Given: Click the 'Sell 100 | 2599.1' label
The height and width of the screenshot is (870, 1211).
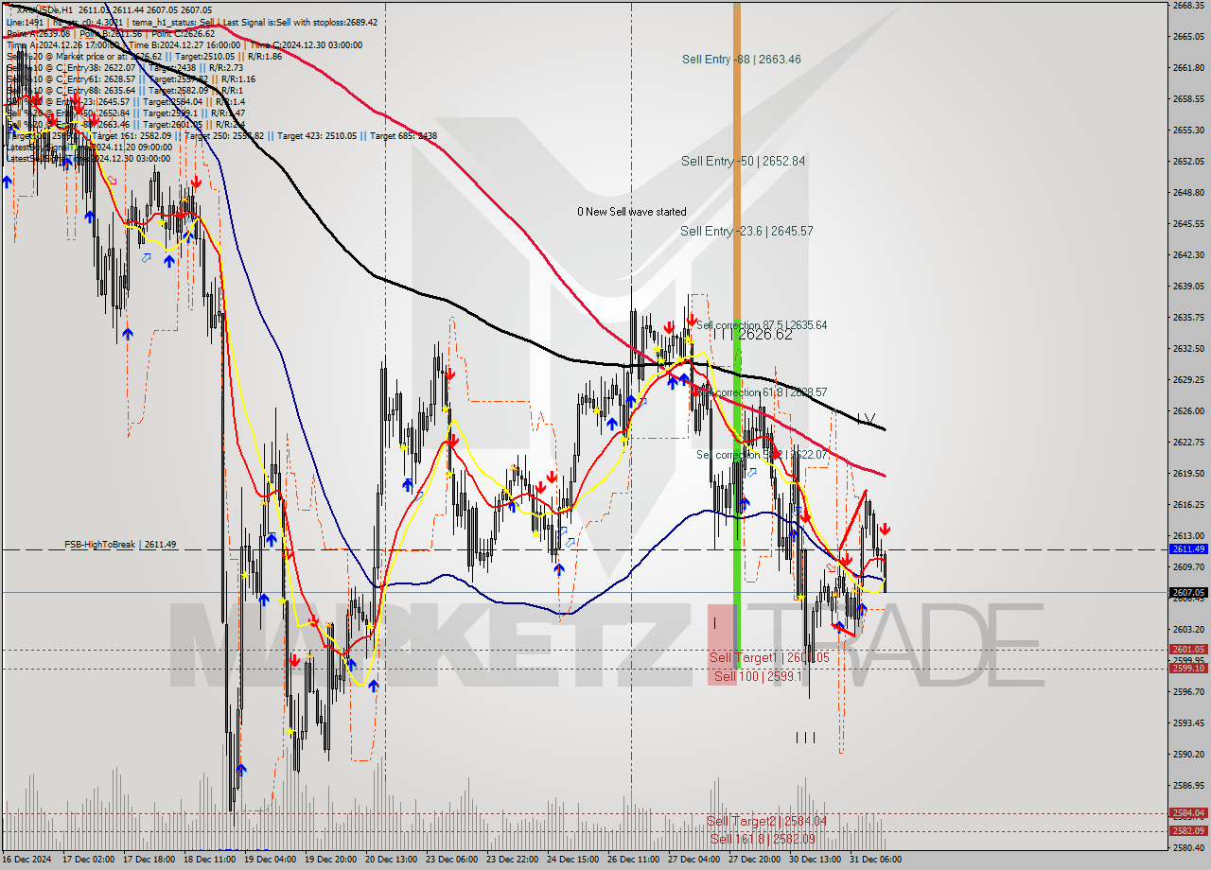Looking at the screenshot, I should tap(758, 676).
